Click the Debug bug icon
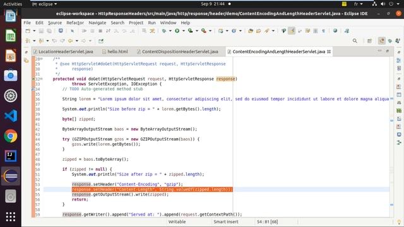 164,31
